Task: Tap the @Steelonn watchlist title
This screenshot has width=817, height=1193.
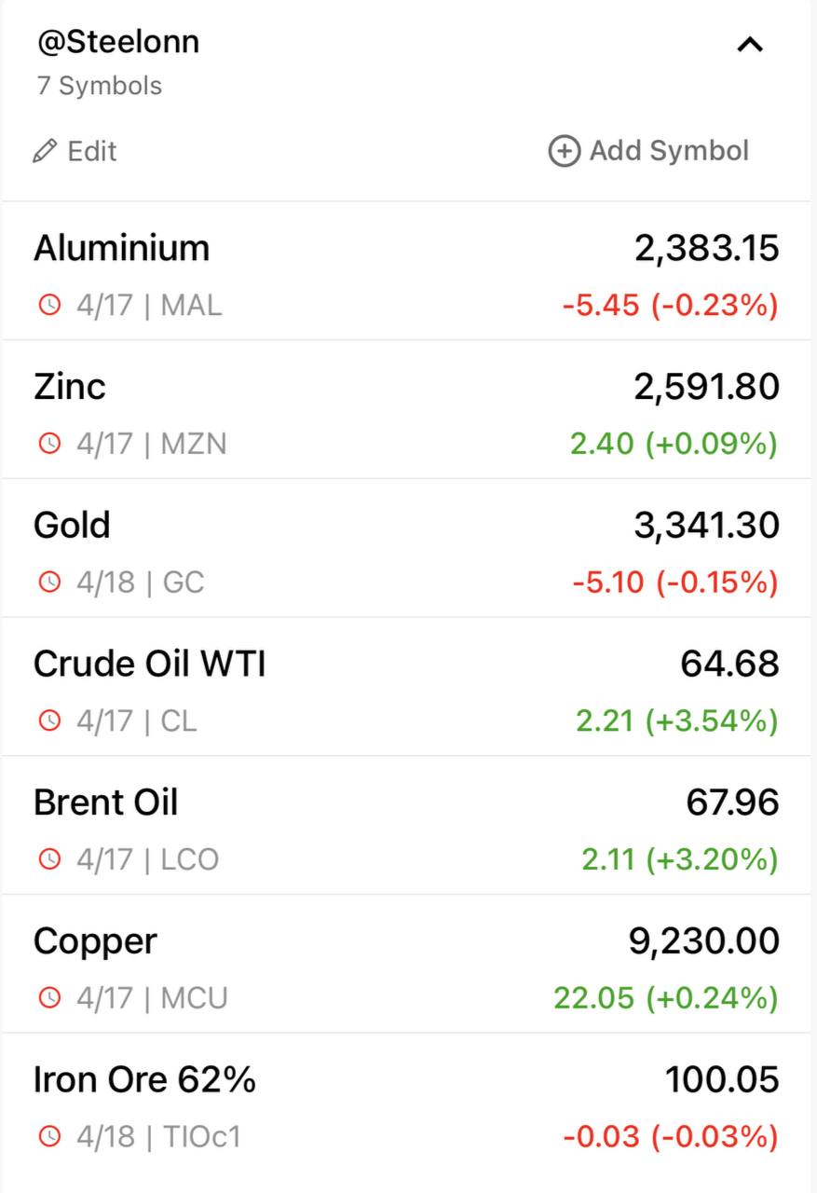Action: [x=118, y=42]
